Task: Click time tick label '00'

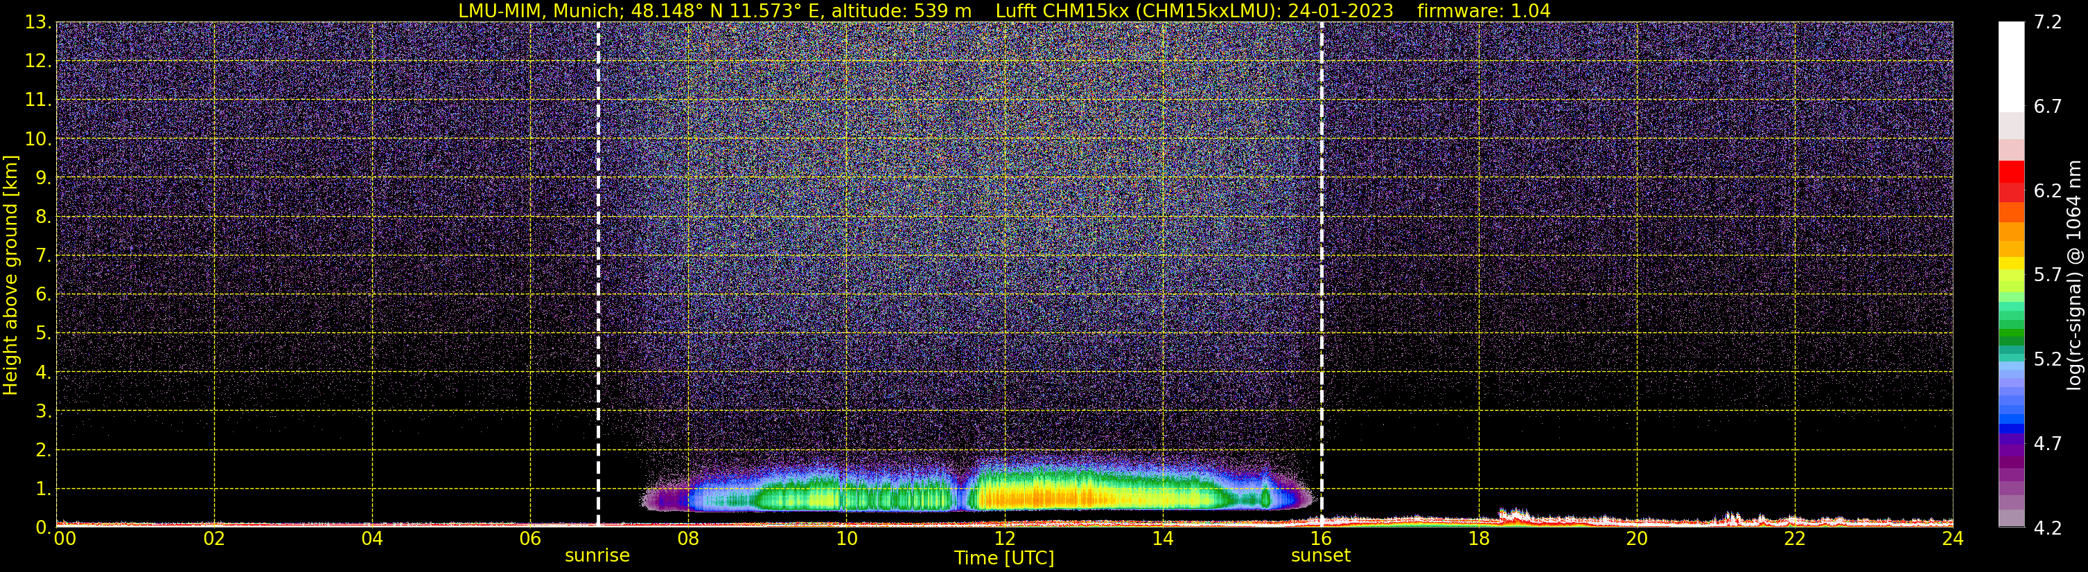Action: click(x=65, y=539)
